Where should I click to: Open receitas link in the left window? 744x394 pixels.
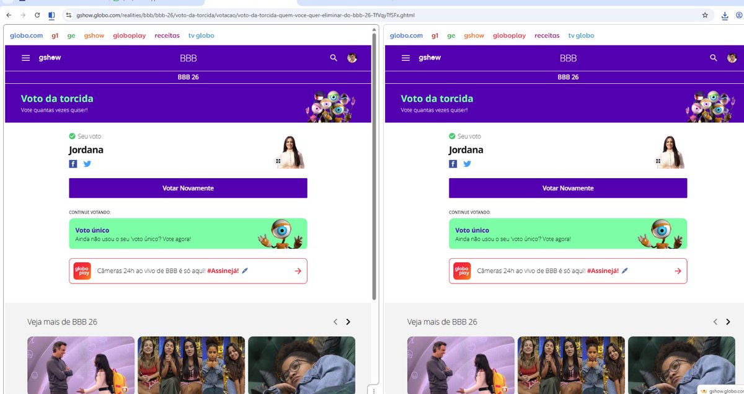click(167, 36)
